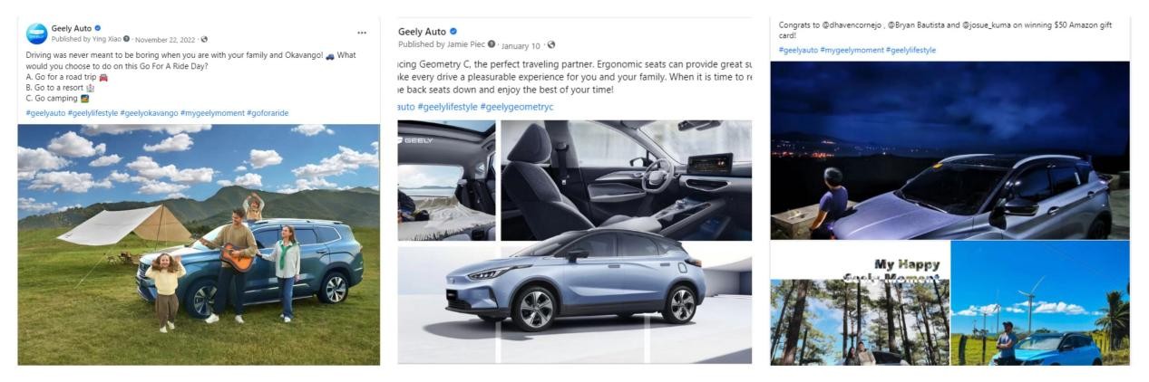1149x382 pixels.
Task: Open the family camping photo with blue SUV
Action: (199, 244)
